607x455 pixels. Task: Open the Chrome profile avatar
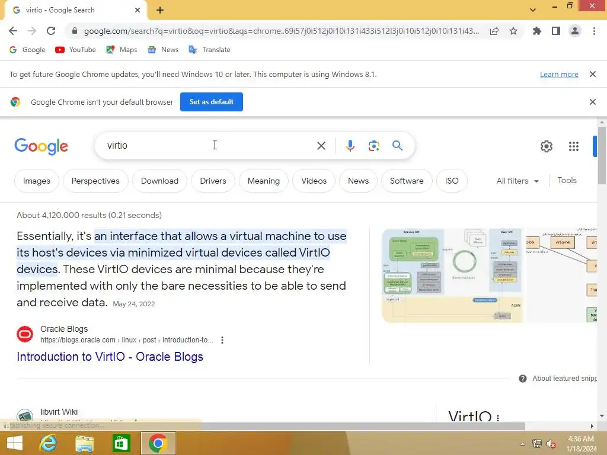tap(575, 31)
